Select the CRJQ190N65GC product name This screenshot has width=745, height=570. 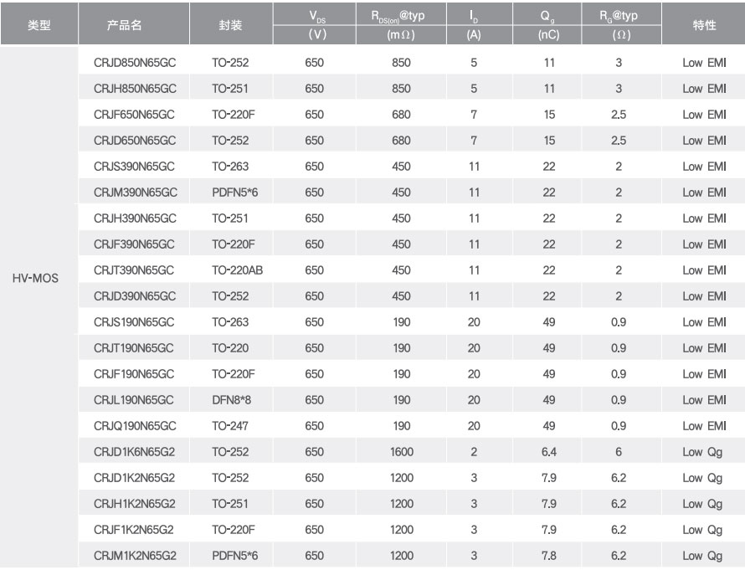(135, 426)
